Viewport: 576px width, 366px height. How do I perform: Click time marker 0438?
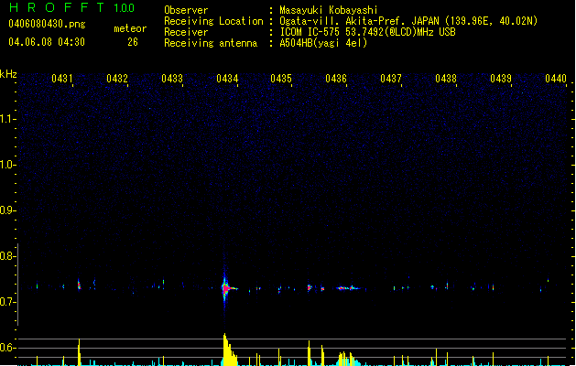pos(446,79)
